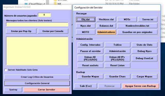Click the MD5s button
Viewport: 165px width, 96px height.
pyautogui.click(x=127, y=20)
